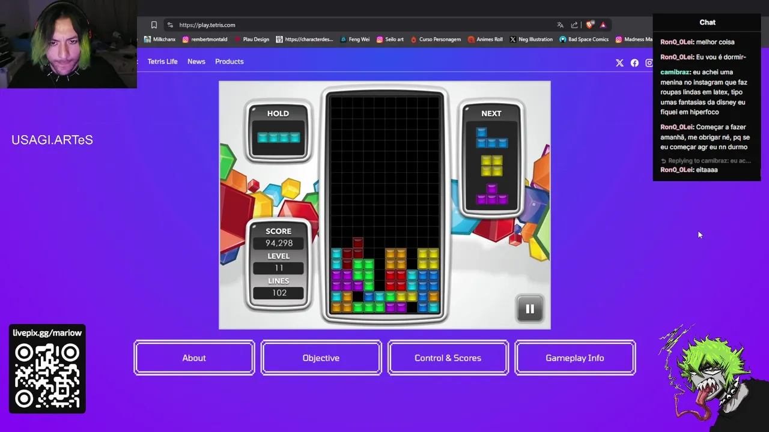Viewport: 769px width, 432px height.
Task: Click the level value 11
Action: coord(278,268)
